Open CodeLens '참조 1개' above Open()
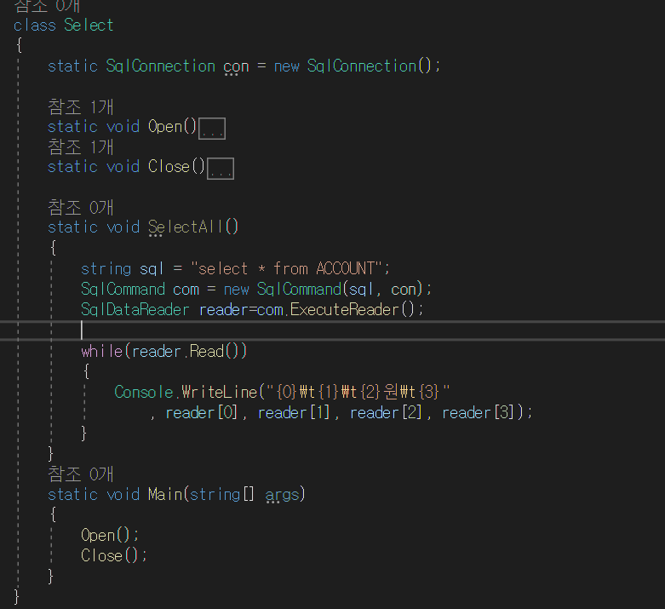665x609 pixels. point(81,106)
